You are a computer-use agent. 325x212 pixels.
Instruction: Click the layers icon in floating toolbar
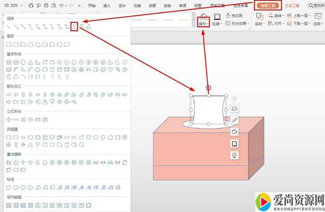tap(234, 108)
